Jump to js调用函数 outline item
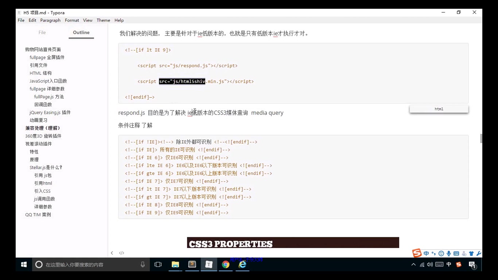The height and width of the screenshot is (280, 498). click(x=44, y=199)
